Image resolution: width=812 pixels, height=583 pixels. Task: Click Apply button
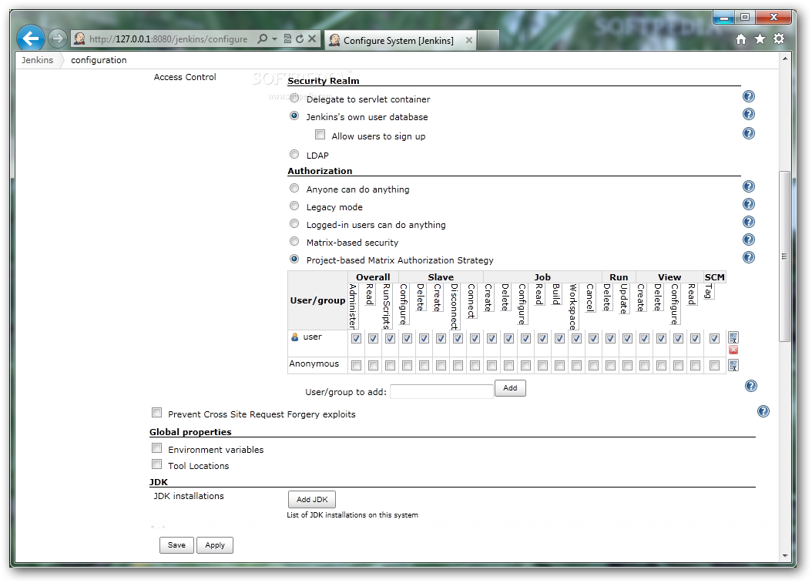215,545
